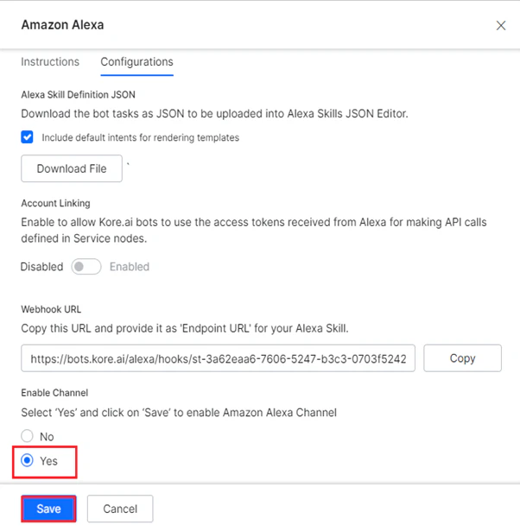
Task: Click the 'Webhook URL' heading
Action: pos(51,309)
